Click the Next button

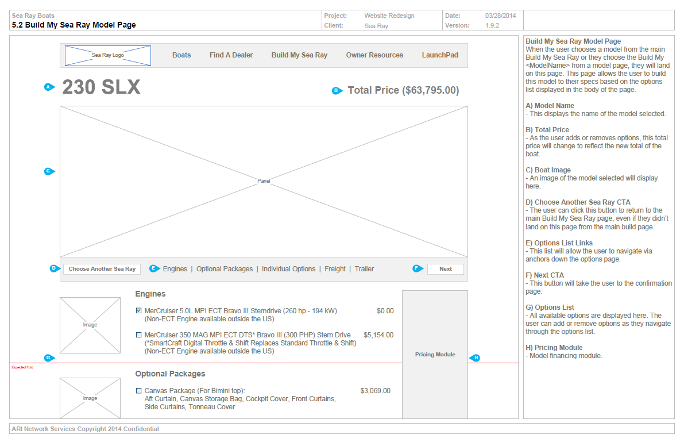point(446,269)
